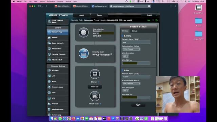The width and height of the screenshot is (217, 122).
Task: Open the Screen Shots desktop item
Action: [198, 9]
